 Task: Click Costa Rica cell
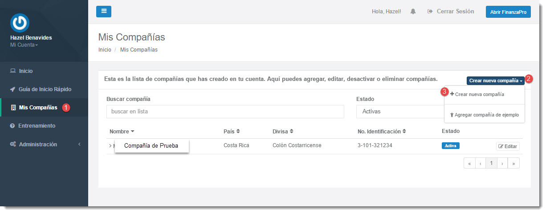pyautogui.click(x=236, y=145)
